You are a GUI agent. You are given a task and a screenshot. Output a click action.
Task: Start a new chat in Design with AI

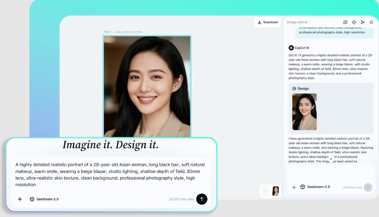click(x=345, y=22)
